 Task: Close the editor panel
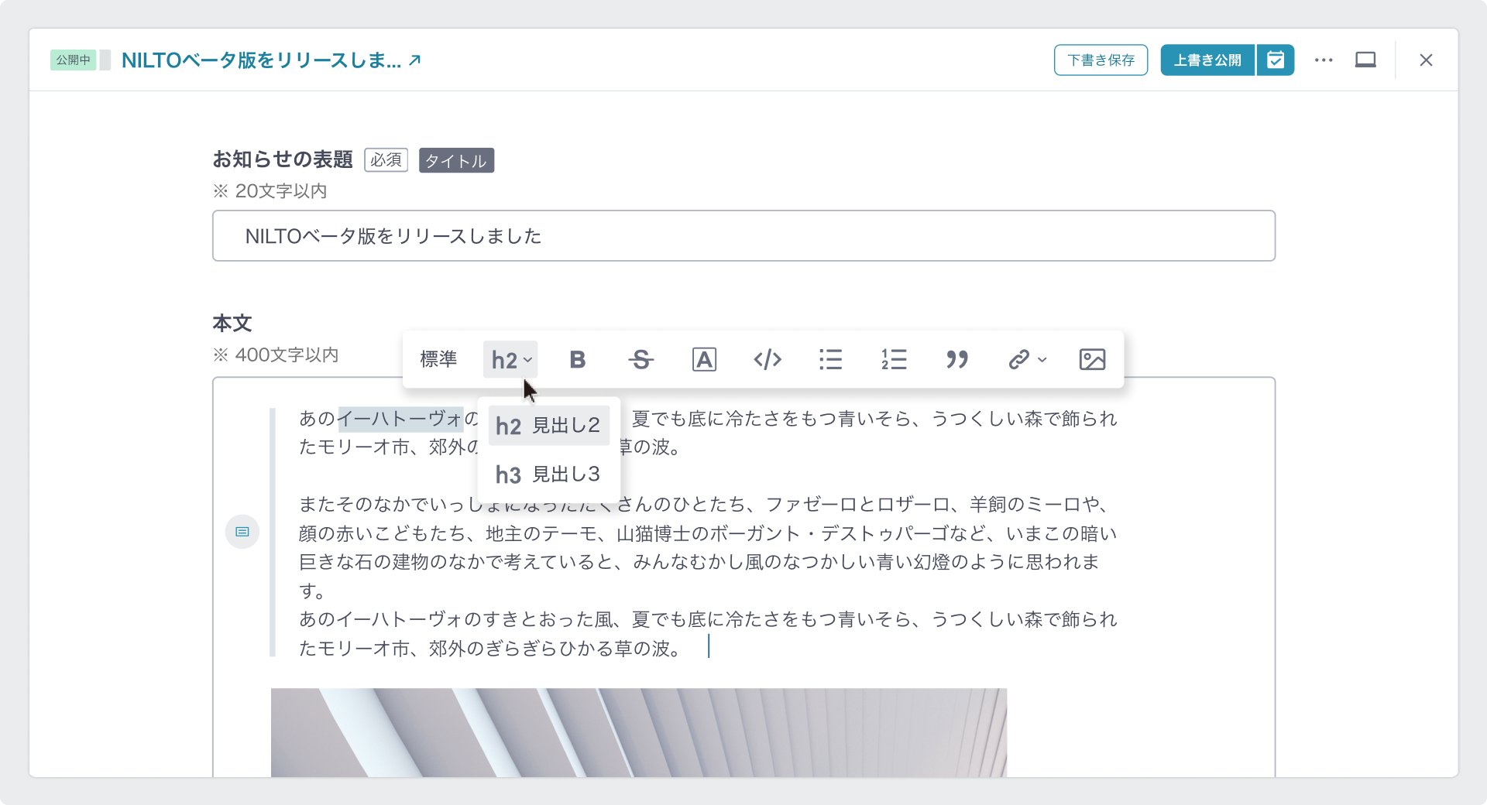coord(1426,60)
